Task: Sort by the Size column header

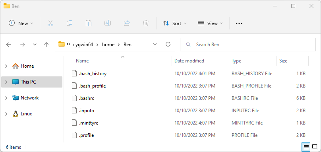Action: pyautogui.click(x=283, y=61)
